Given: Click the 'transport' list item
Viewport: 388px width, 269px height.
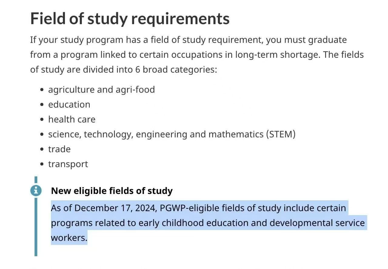Looking at the screenshot, I should coord(68,164).
